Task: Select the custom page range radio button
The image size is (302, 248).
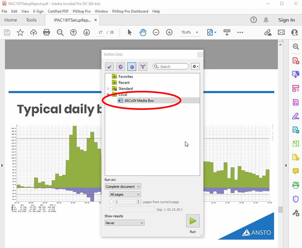Action: coord(111,209)
